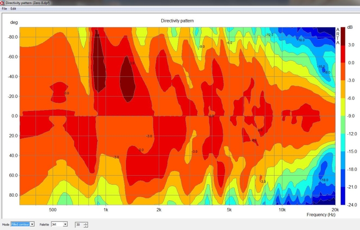360x230 pixels.
Task: Click the dB range field showing 30
Action: pyautogui.click(x=79, y=224)
